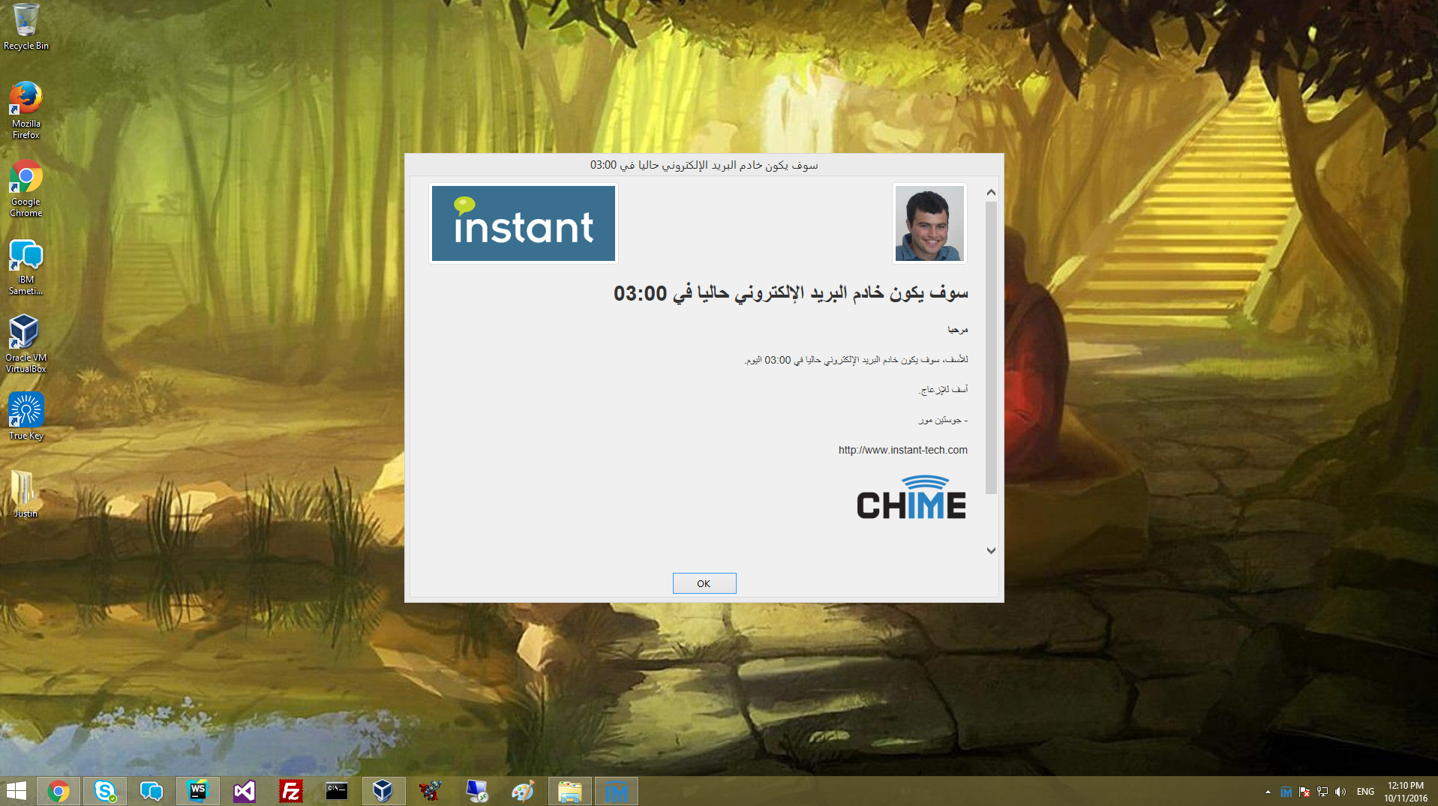Viewport: 1438px width, 806px height.
Task: Click the dialog's scroll up arrow
Action: [x=991, y=193]
